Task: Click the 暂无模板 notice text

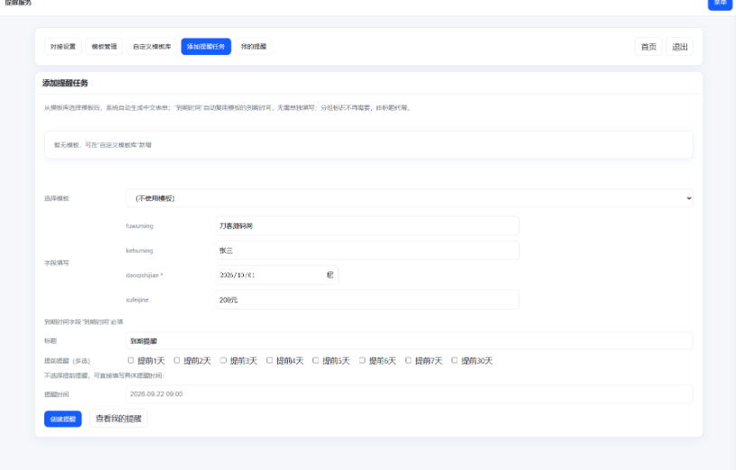Action: click(x=102, y=145)
